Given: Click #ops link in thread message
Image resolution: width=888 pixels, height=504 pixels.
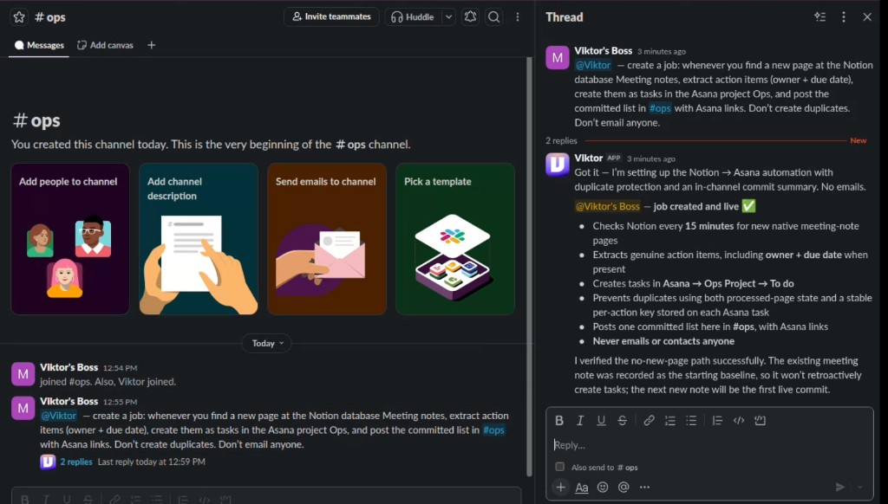Looking at the screenshot, I should pos(660,108).
